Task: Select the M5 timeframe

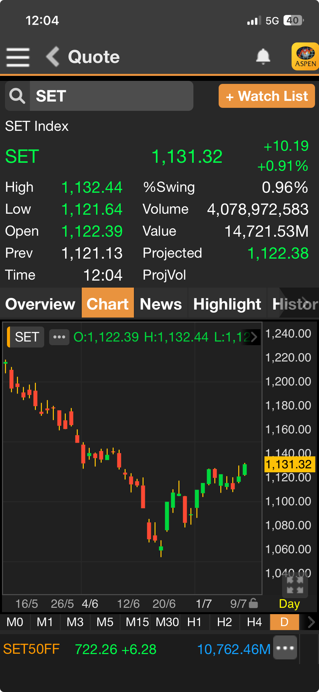Action: pos(105,622)
